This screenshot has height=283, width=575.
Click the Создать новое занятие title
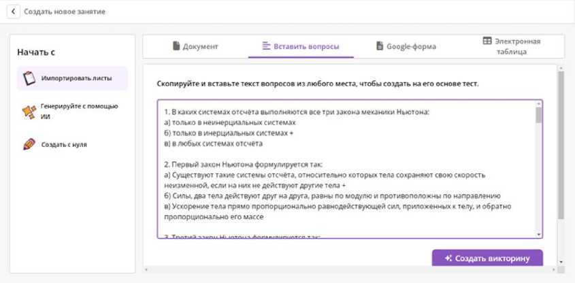(65, 12)
